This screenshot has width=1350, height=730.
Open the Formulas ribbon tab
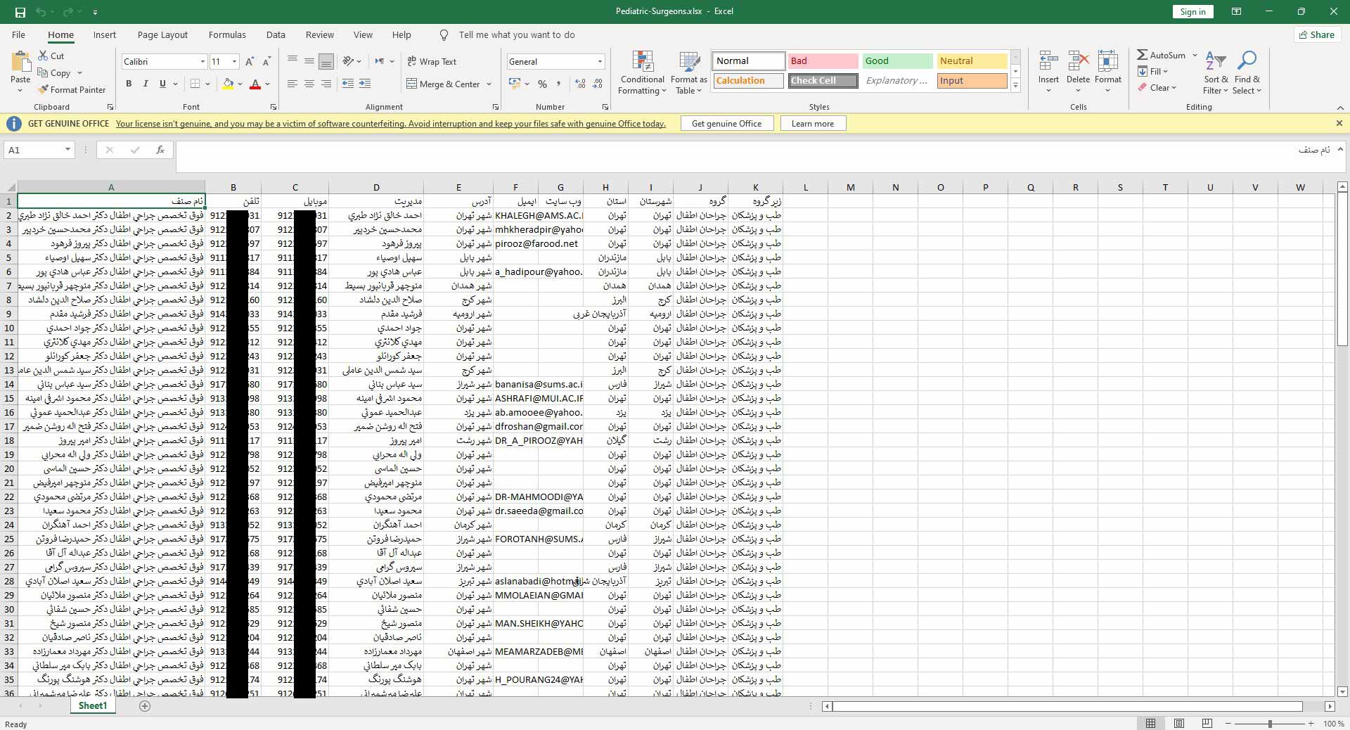(x=227, y=35)
